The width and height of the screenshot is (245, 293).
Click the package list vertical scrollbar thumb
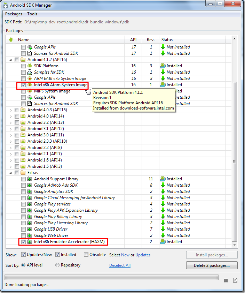(x=235, y=162)
